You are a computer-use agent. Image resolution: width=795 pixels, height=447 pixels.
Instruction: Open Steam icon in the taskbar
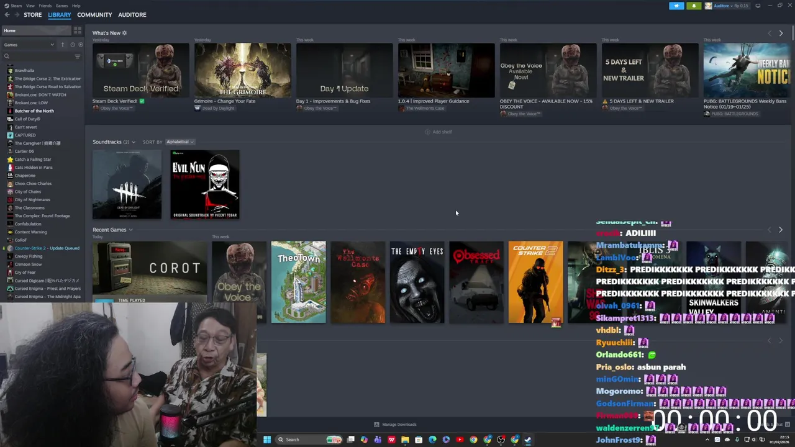(528, 440)
